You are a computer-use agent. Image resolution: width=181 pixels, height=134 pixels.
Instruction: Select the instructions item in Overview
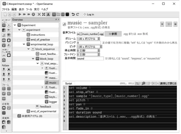pyautogui.click(x=38, y=35)
